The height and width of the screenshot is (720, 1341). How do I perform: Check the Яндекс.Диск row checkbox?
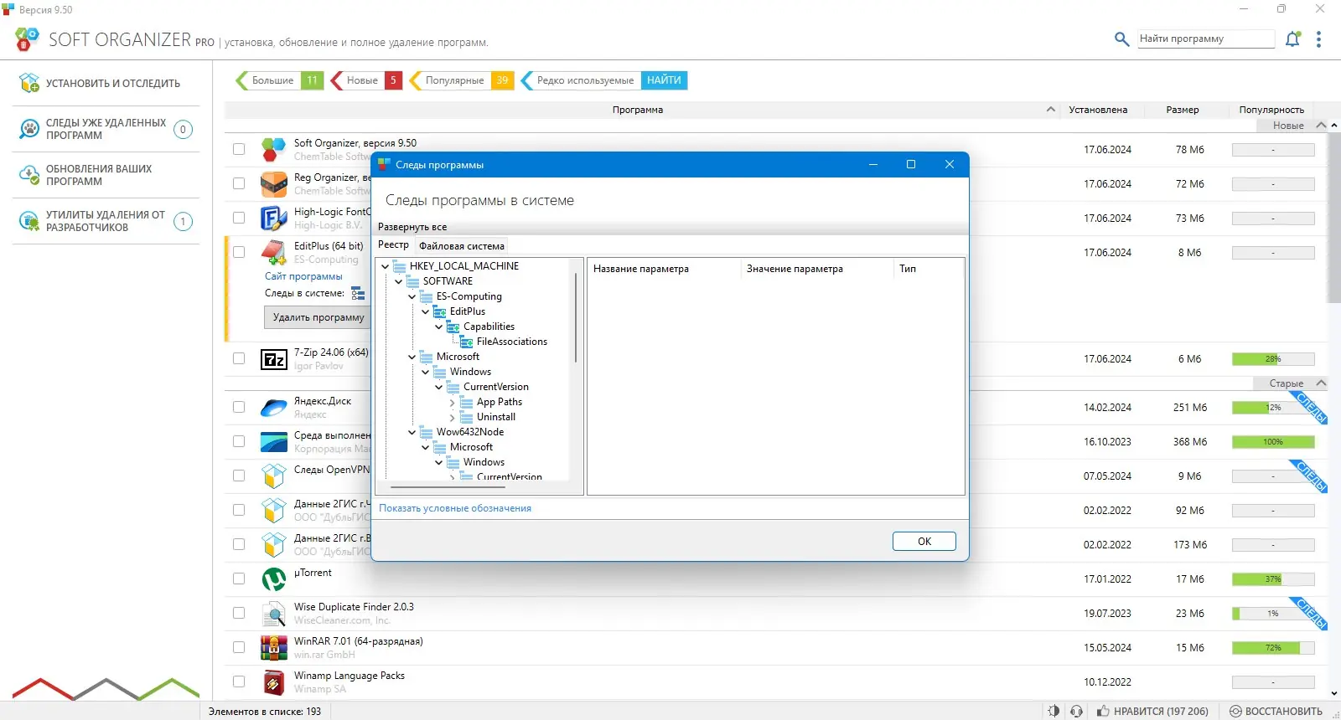239,408
